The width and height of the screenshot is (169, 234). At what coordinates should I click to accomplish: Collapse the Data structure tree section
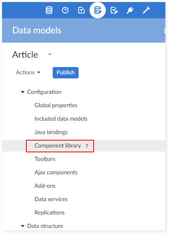click(23, 226)
